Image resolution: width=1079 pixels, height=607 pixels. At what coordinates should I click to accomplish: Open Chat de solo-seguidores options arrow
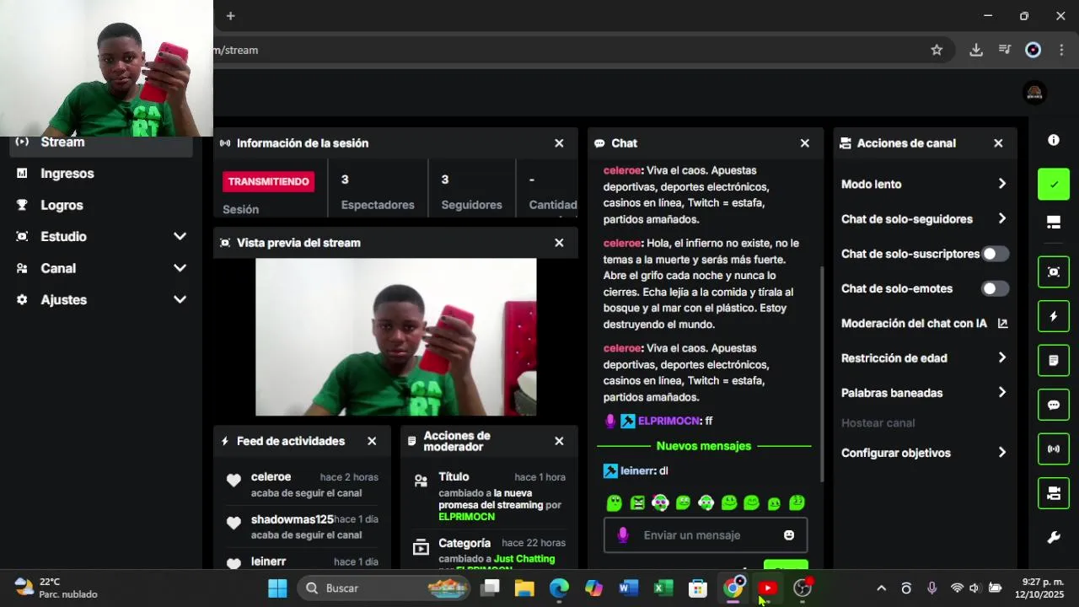(x=1001, y=219)
